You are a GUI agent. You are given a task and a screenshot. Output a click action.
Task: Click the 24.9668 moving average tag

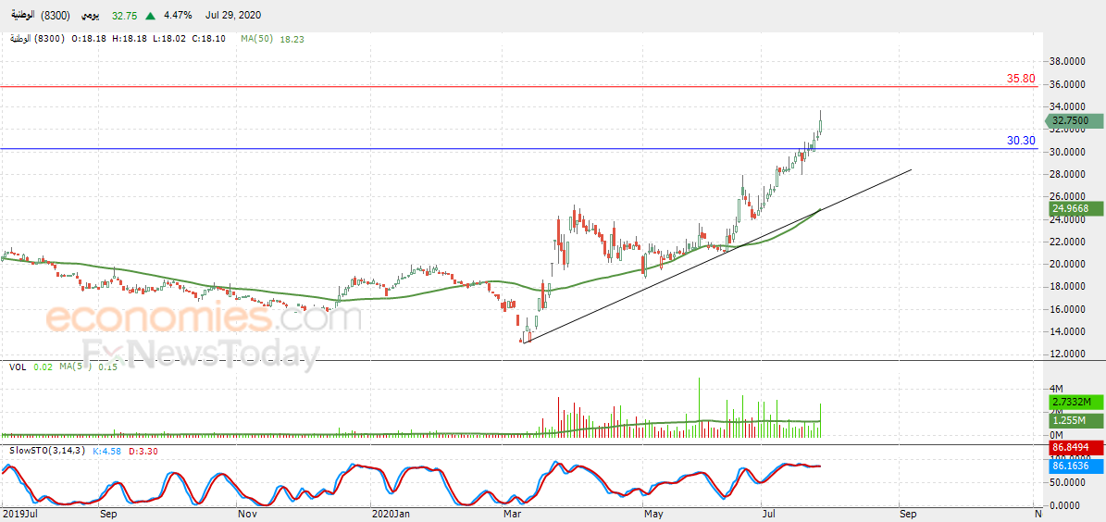click(x=1076, y=209)
